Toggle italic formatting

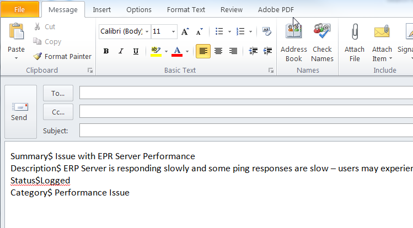point(121,51)
